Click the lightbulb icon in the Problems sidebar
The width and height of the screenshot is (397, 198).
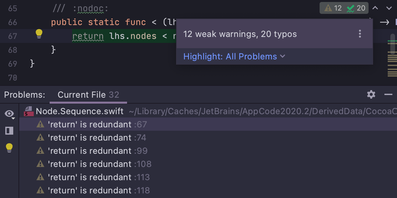(x=9, y=148)
